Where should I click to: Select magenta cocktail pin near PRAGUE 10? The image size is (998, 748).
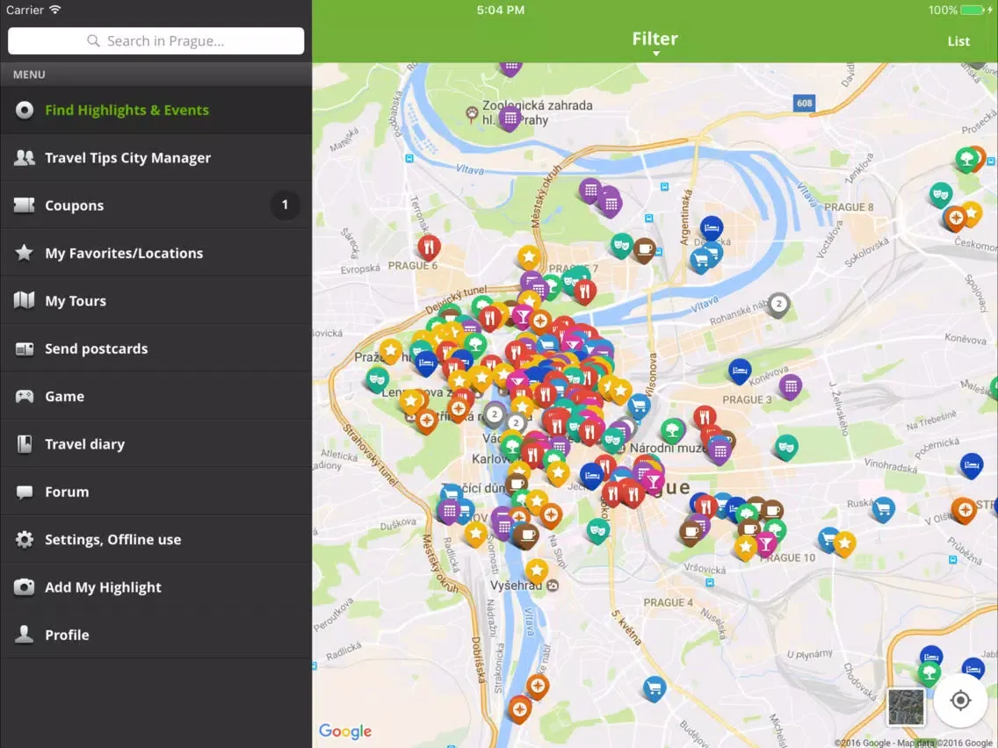pos(766,543)
